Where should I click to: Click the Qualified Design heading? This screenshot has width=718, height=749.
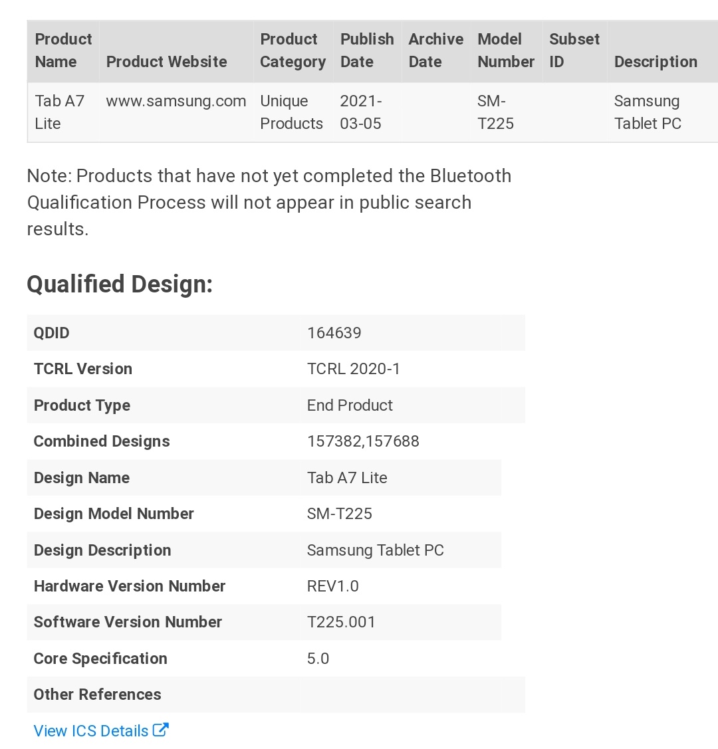(x=120, y=284)
